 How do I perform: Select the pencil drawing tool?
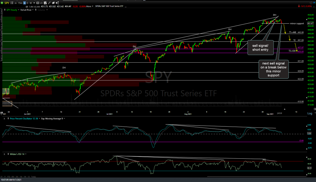[49, 3]
